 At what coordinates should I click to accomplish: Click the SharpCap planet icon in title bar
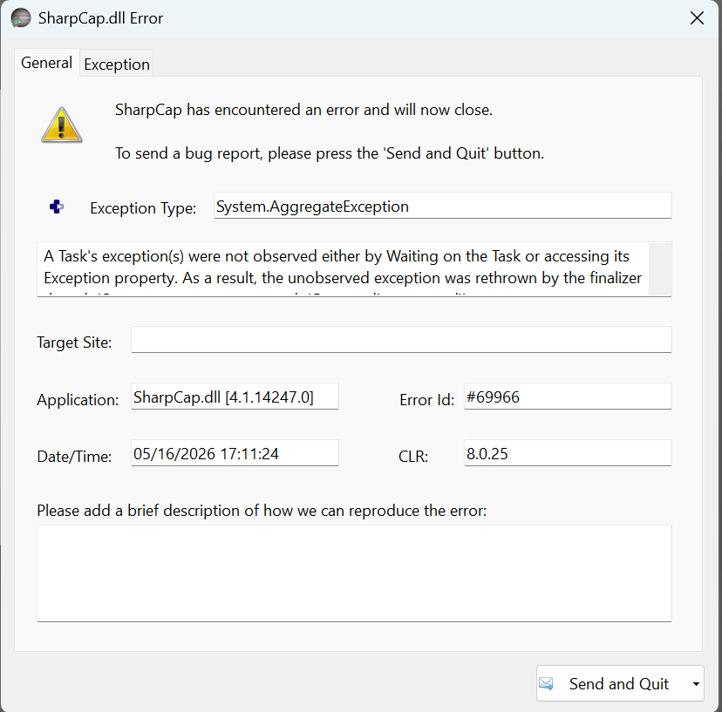click(21, 18)
